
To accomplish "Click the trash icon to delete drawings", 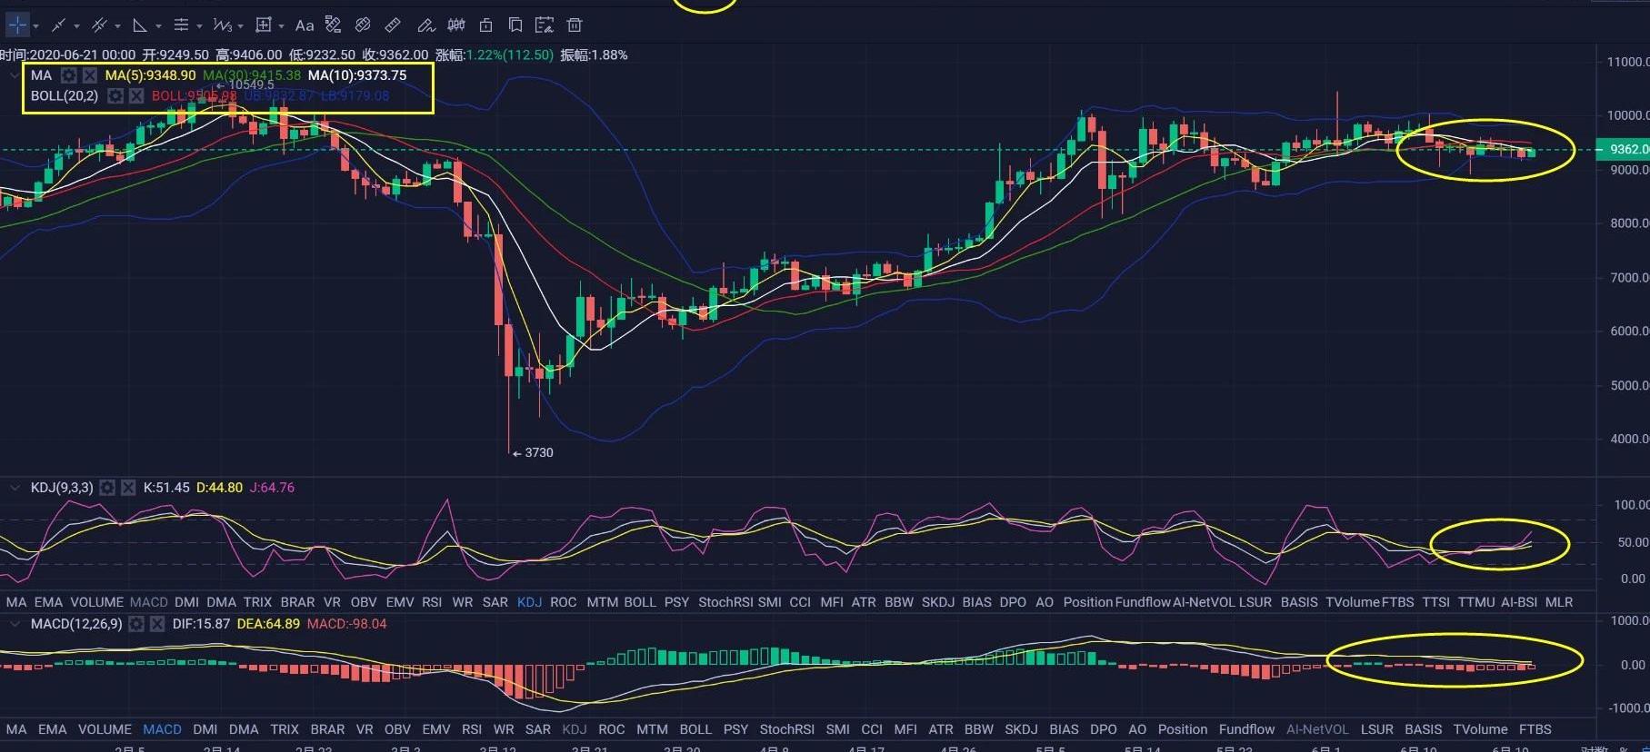I will [x=575, y=25].
